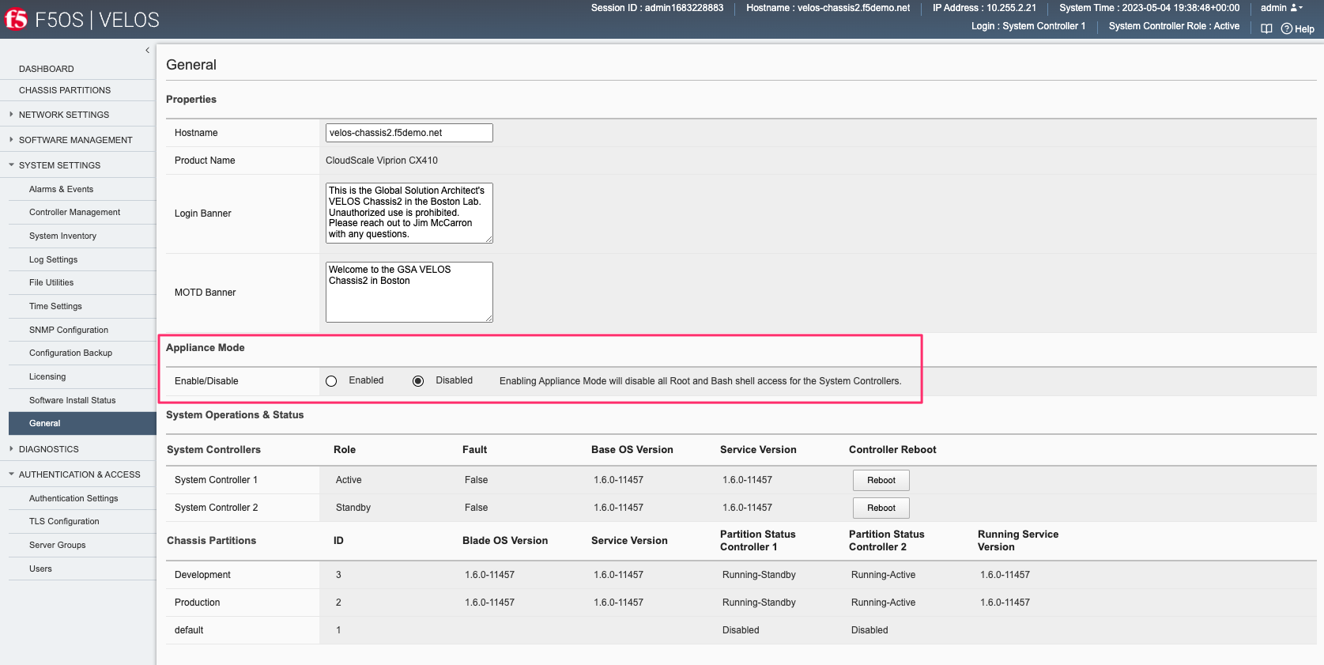Viewport: 1324px width, 665px height.
Task: Click the Network Settings label
Action: 64,115
